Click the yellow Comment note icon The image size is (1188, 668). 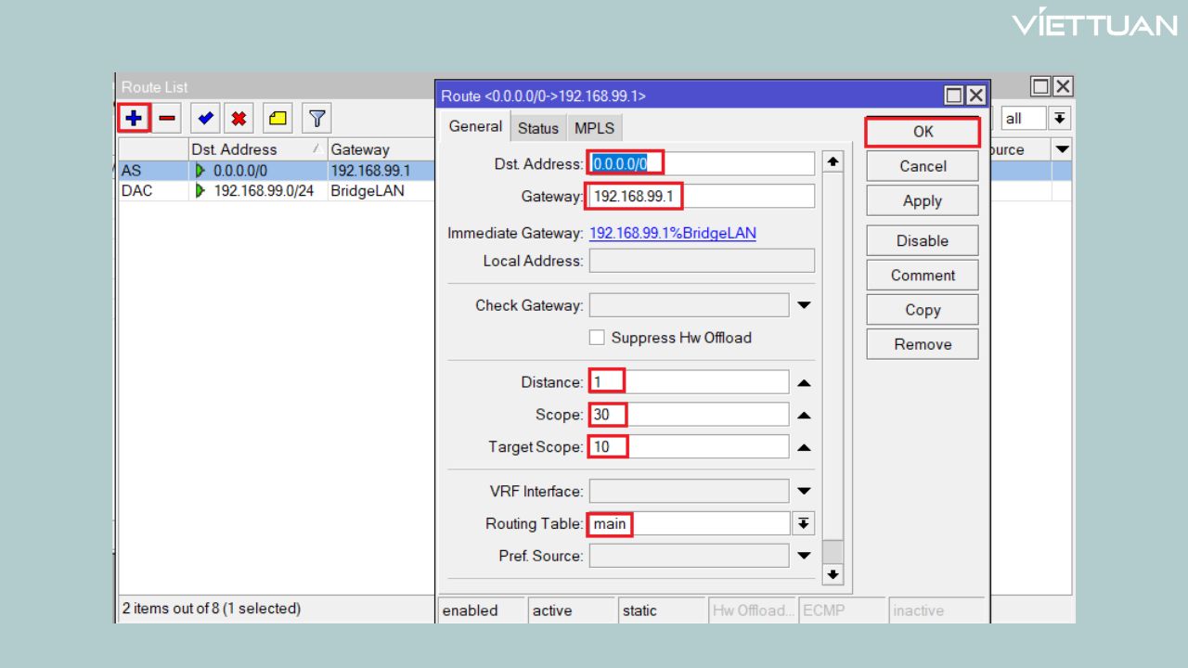[x=277, y=118]
